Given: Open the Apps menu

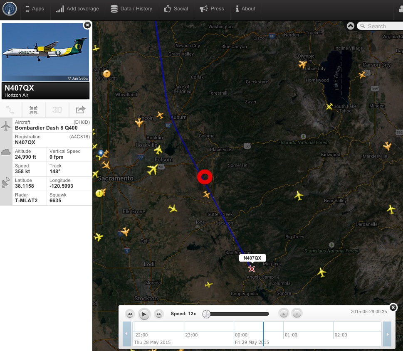Looking at the screenshot, I should (35, 9).
